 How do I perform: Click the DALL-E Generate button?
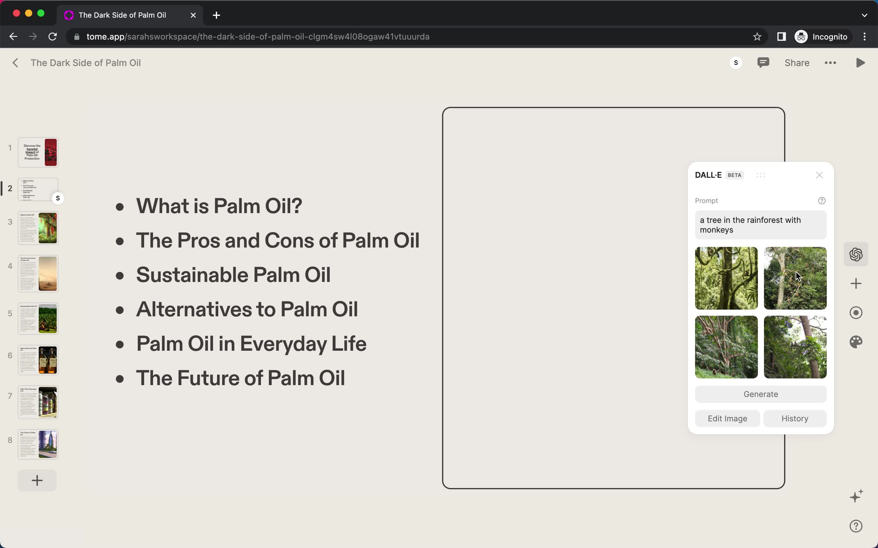tap(761, 394)
